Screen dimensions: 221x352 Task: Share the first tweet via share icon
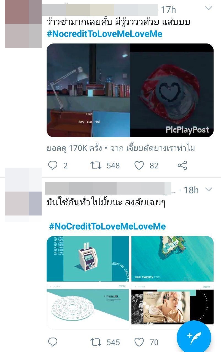tap(182, 165)
